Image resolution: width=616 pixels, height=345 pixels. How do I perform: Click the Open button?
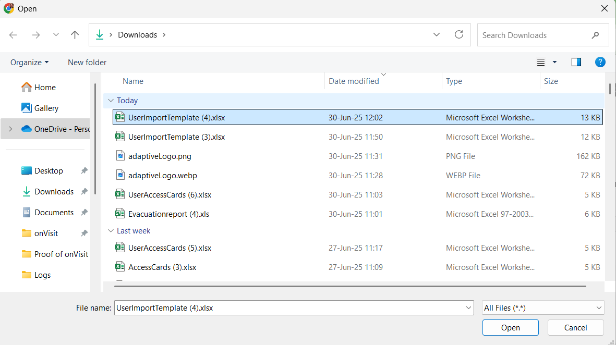[x=510, y=327]
